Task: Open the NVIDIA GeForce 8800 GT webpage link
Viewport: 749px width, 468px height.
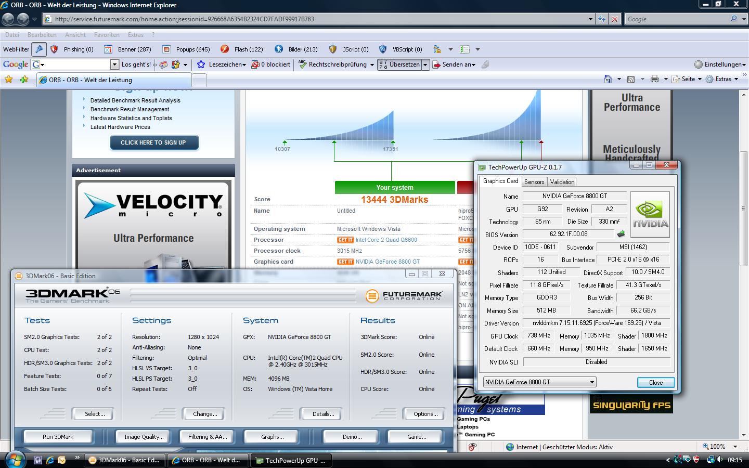Action: [x=388, y=262]
